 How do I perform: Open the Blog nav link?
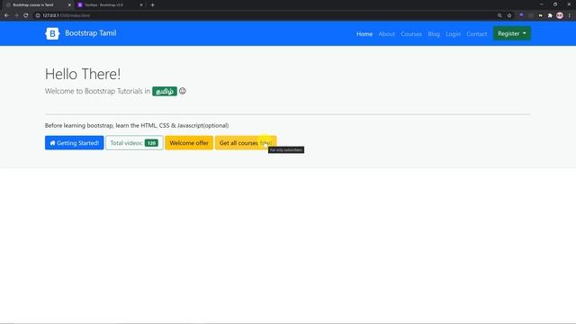click(434, 34)
